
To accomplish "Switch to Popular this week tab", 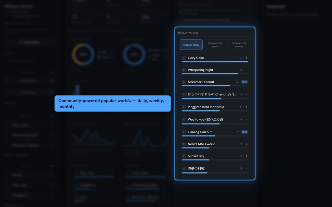I will pyautogui.click(x=215, y=45).
